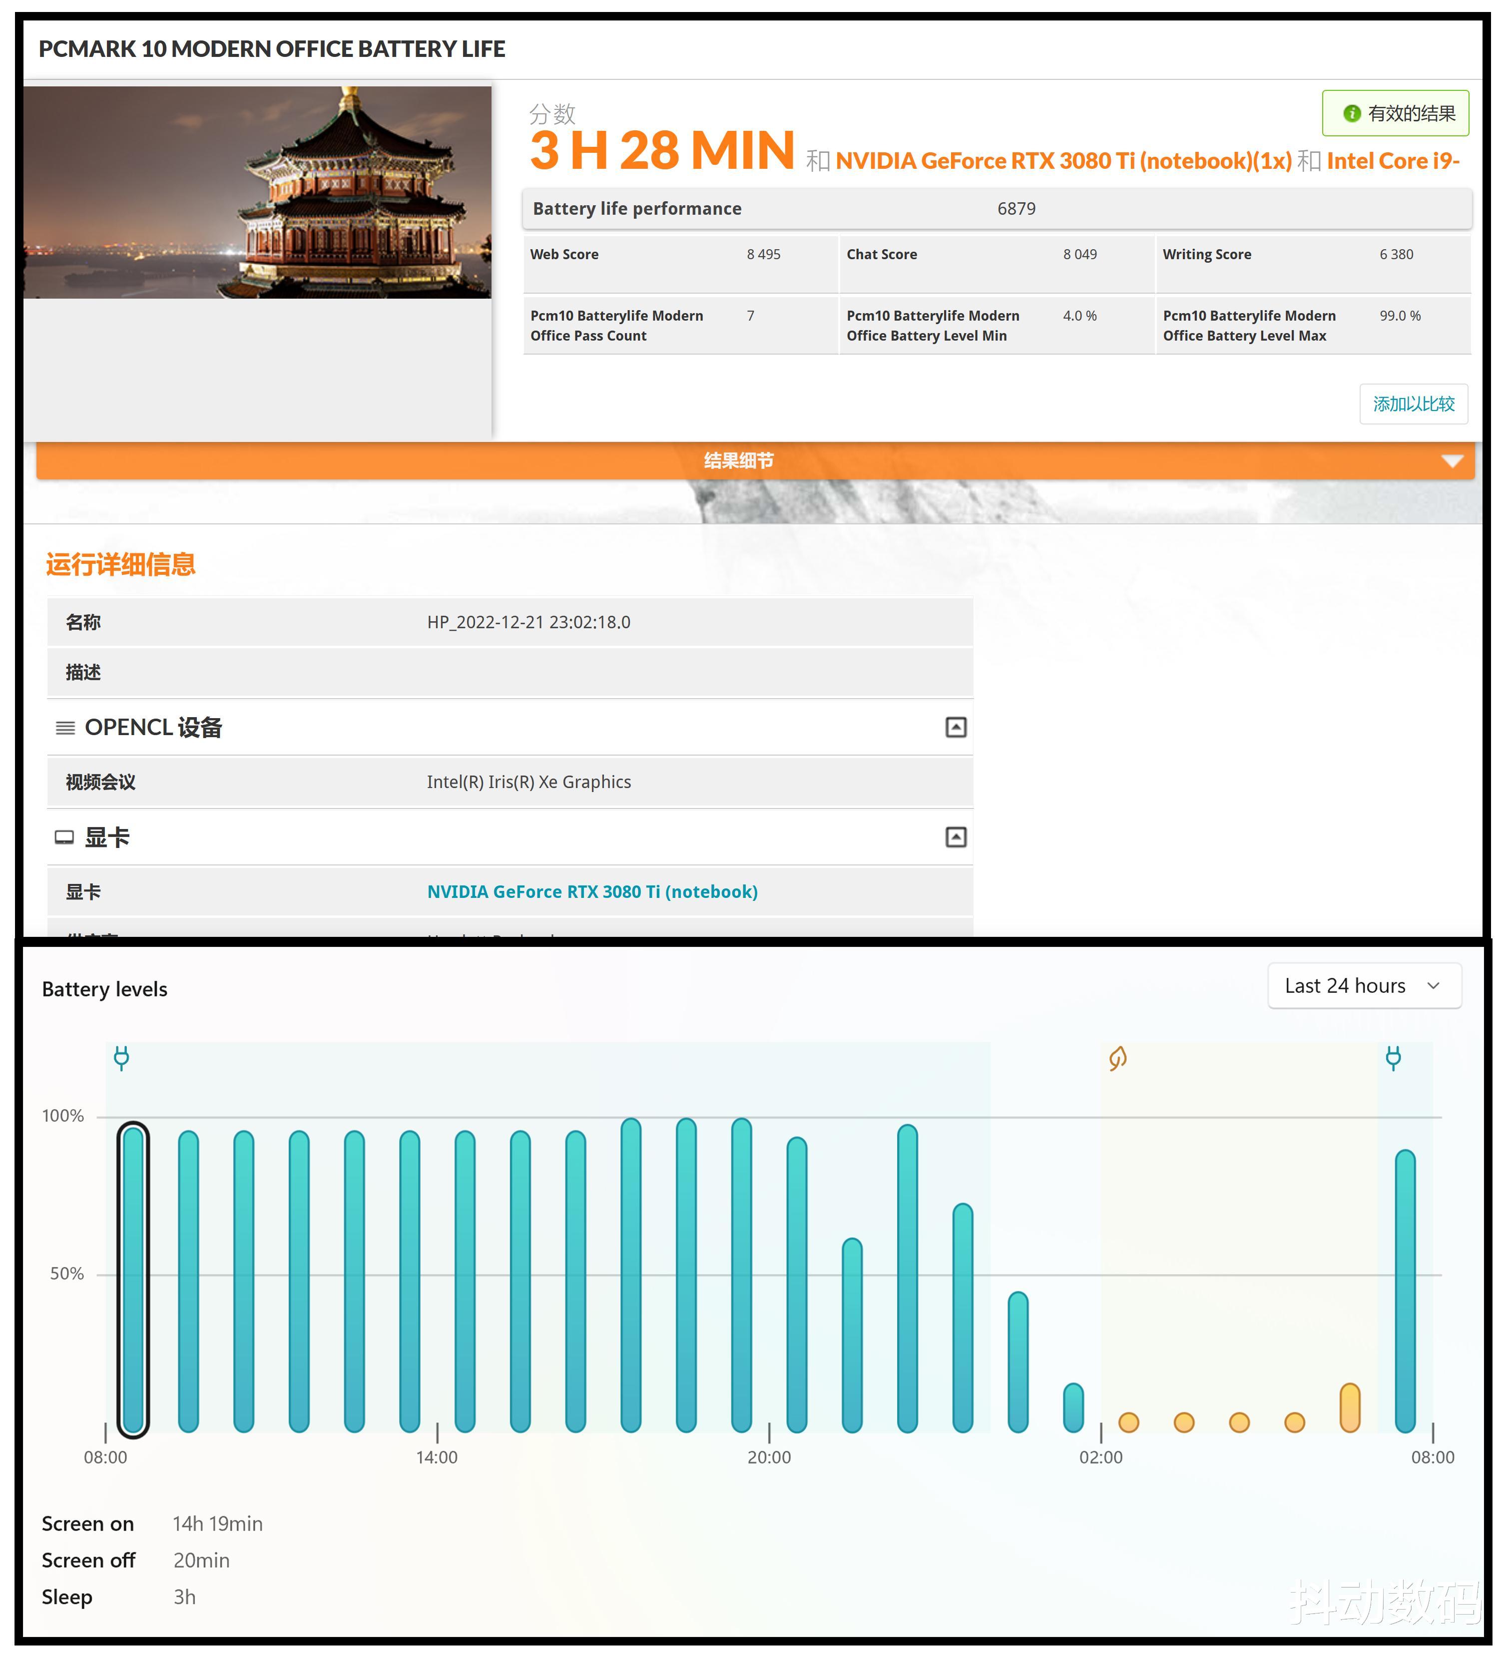This screenshot has height=1658, width=1509.
Task: Click the 运行详细信息 heading
Action: point(120,564)
